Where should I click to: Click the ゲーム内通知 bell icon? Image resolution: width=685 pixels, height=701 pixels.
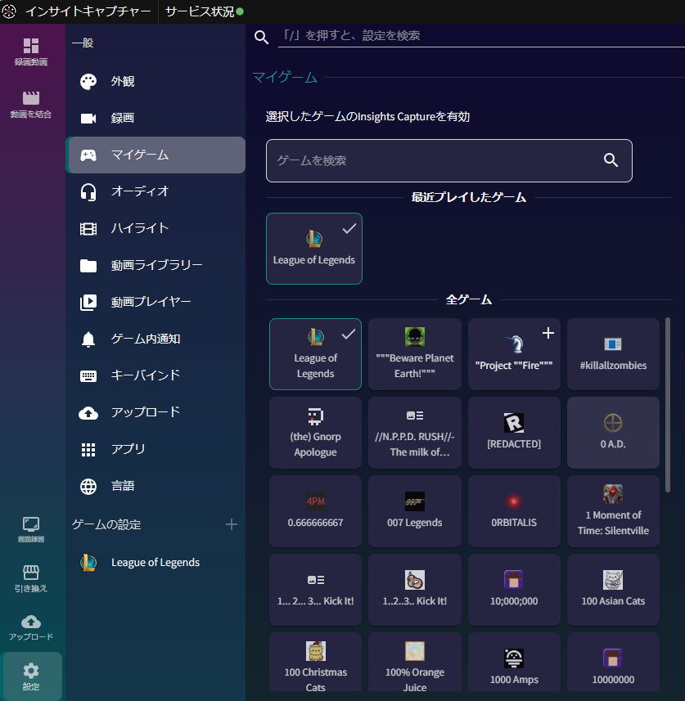(88, 339)
